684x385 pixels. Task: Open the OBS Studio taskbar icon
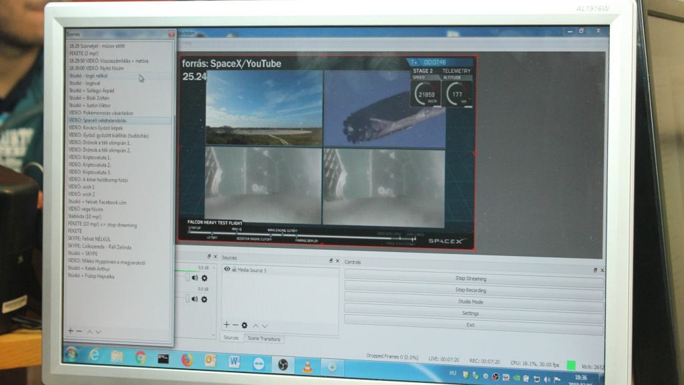pos(283,364)
